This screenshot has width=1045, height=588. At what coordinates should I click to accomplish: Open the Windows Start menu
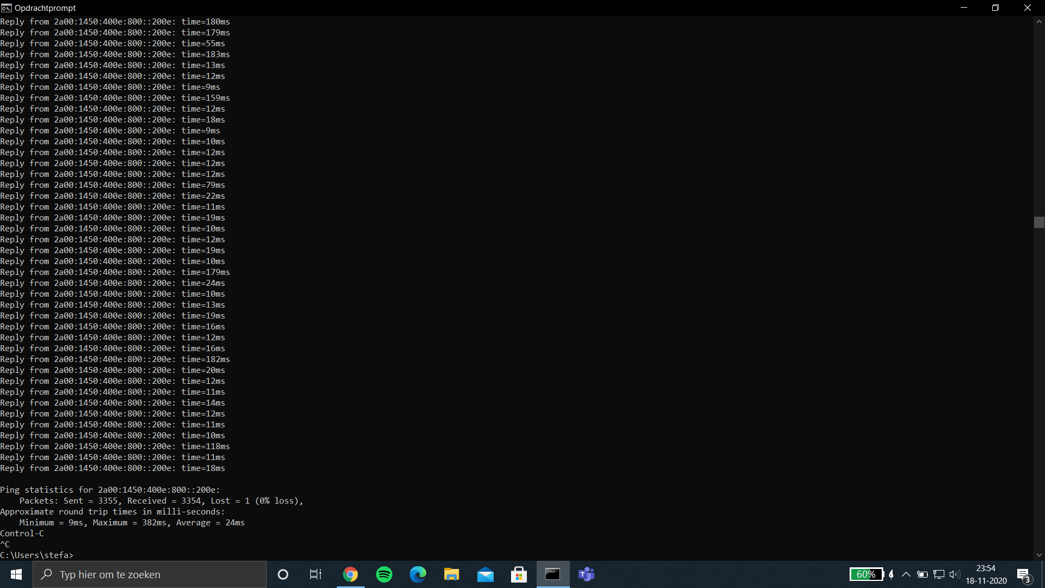16,574
